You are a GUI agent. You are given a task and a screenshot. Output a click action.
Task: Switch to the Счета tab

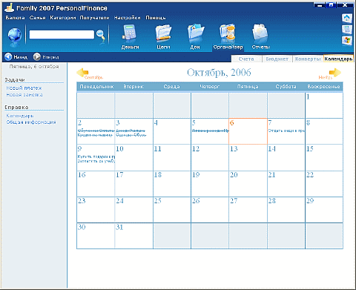point(246,59)
